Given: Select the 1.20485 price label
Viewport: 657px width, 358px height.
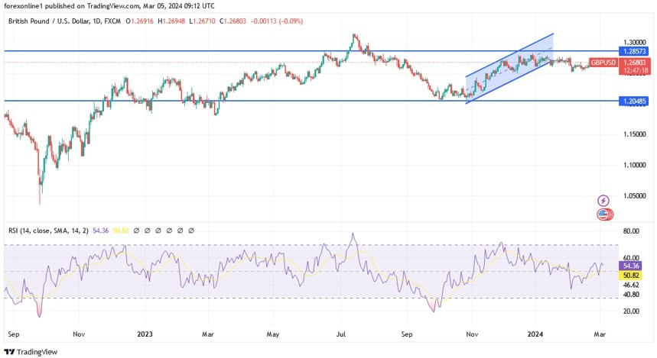Looking at the screenshot, I should tap(634, 101).
